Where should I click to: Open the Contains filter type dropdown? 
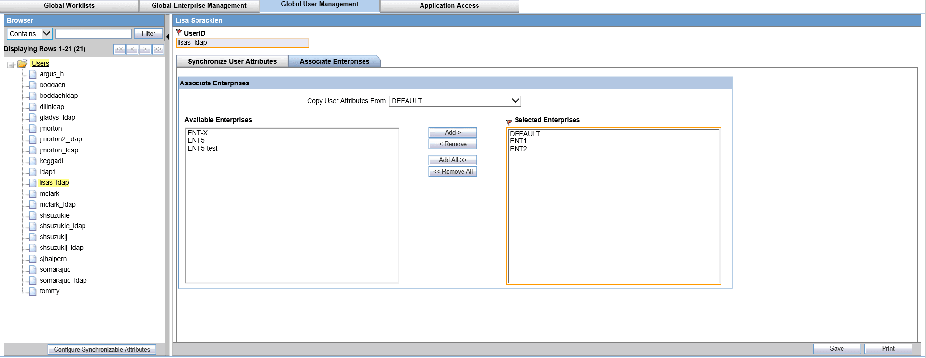click(x=29, y=34)
